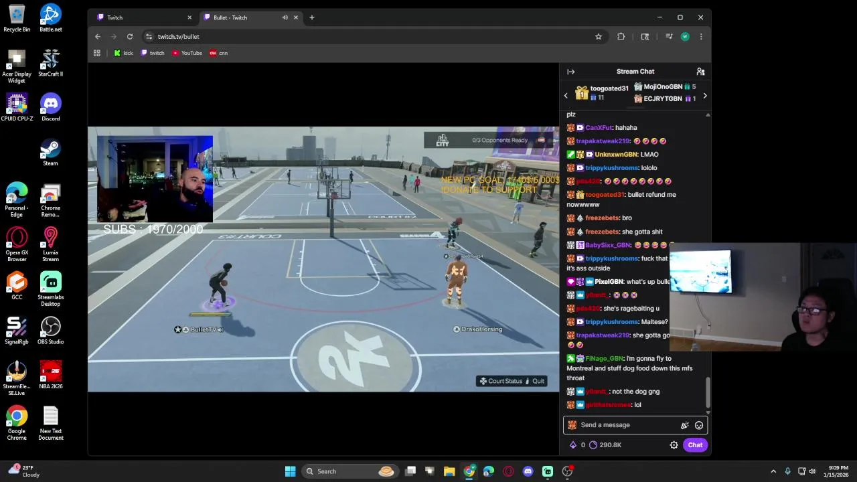Viewport: 857px width, 482px height.
Task: Open CPUID CPU-Z desktop shortcut
Action: [x=17, y=108]
